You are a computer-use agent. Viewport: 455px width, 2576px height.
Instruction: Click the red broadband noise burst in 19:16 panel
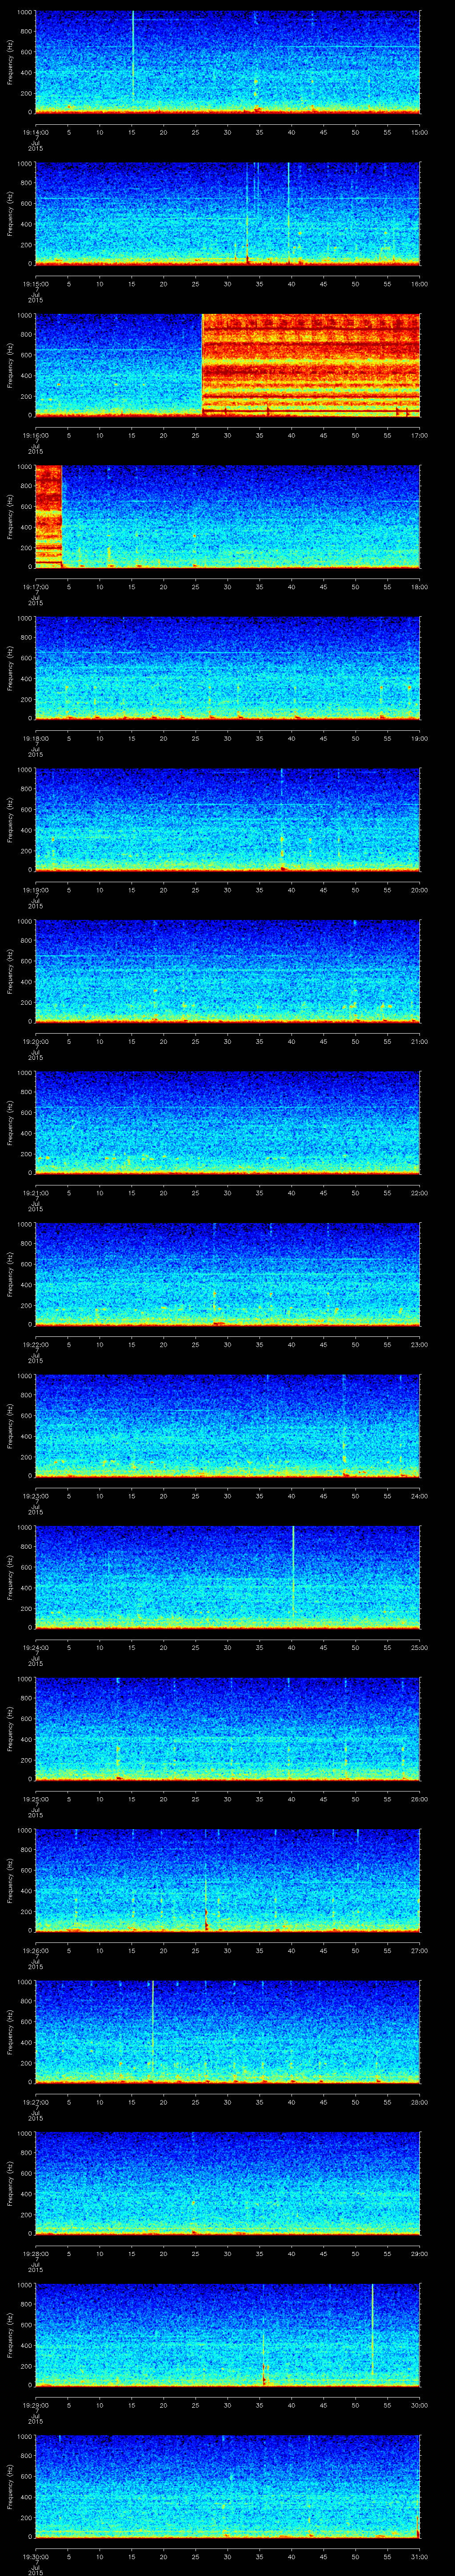tap(311, 364)
